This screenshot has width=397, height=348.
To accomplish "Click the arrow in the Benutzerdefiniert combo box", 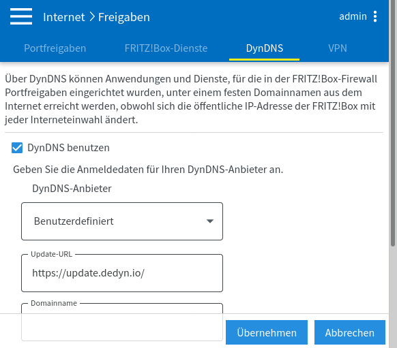I will pos(210,221).
